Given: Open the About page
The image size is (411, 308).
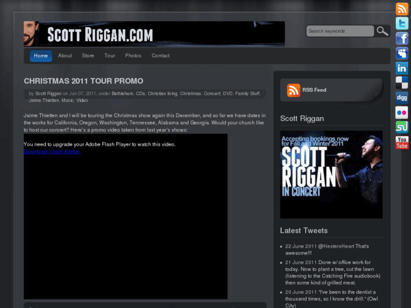Looking at the screenshot, I should coord(65,56).
